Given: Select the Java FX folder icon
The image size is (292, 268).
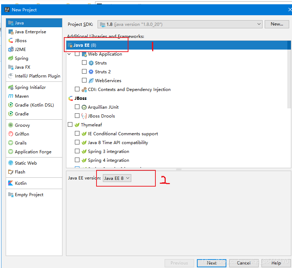Looking at the screenshot, I should [x=11, y=67].
